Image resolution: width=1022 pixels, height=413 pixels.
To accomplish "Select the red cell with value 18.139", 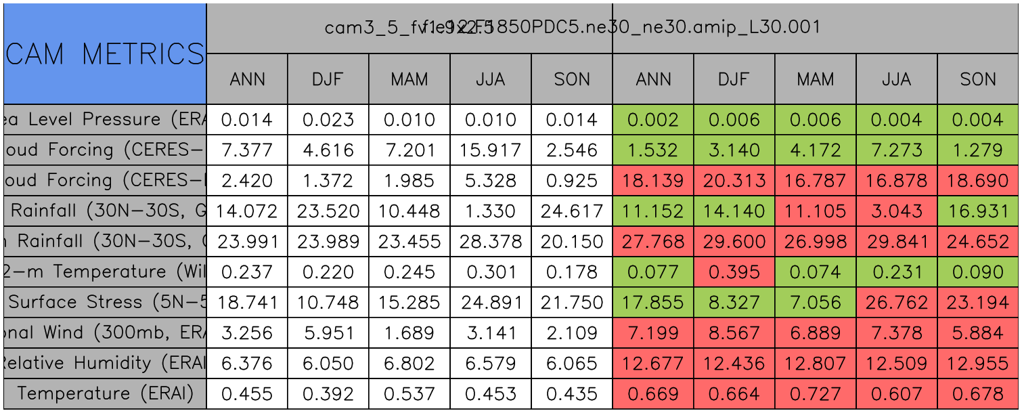I will pos(653,181).
